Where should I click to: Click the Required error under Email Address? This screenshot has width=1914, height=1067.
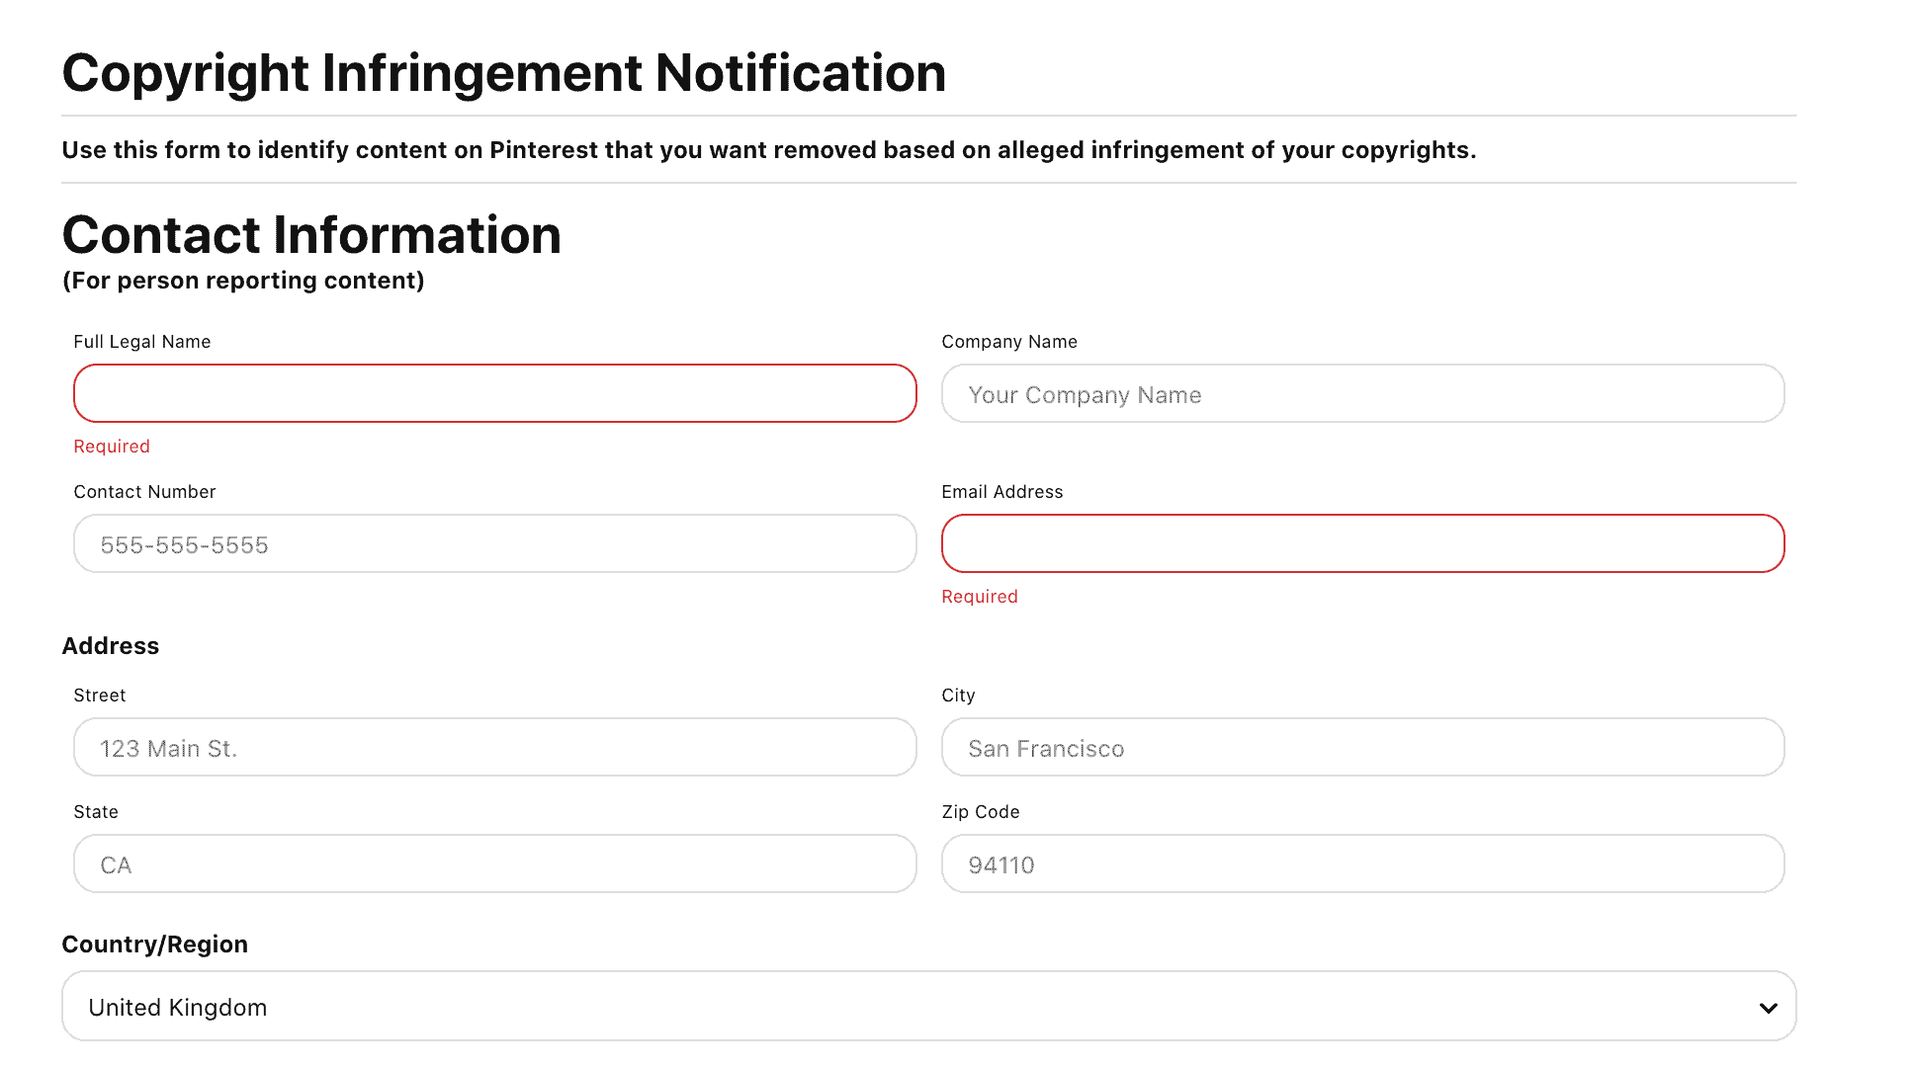point(980,597)
